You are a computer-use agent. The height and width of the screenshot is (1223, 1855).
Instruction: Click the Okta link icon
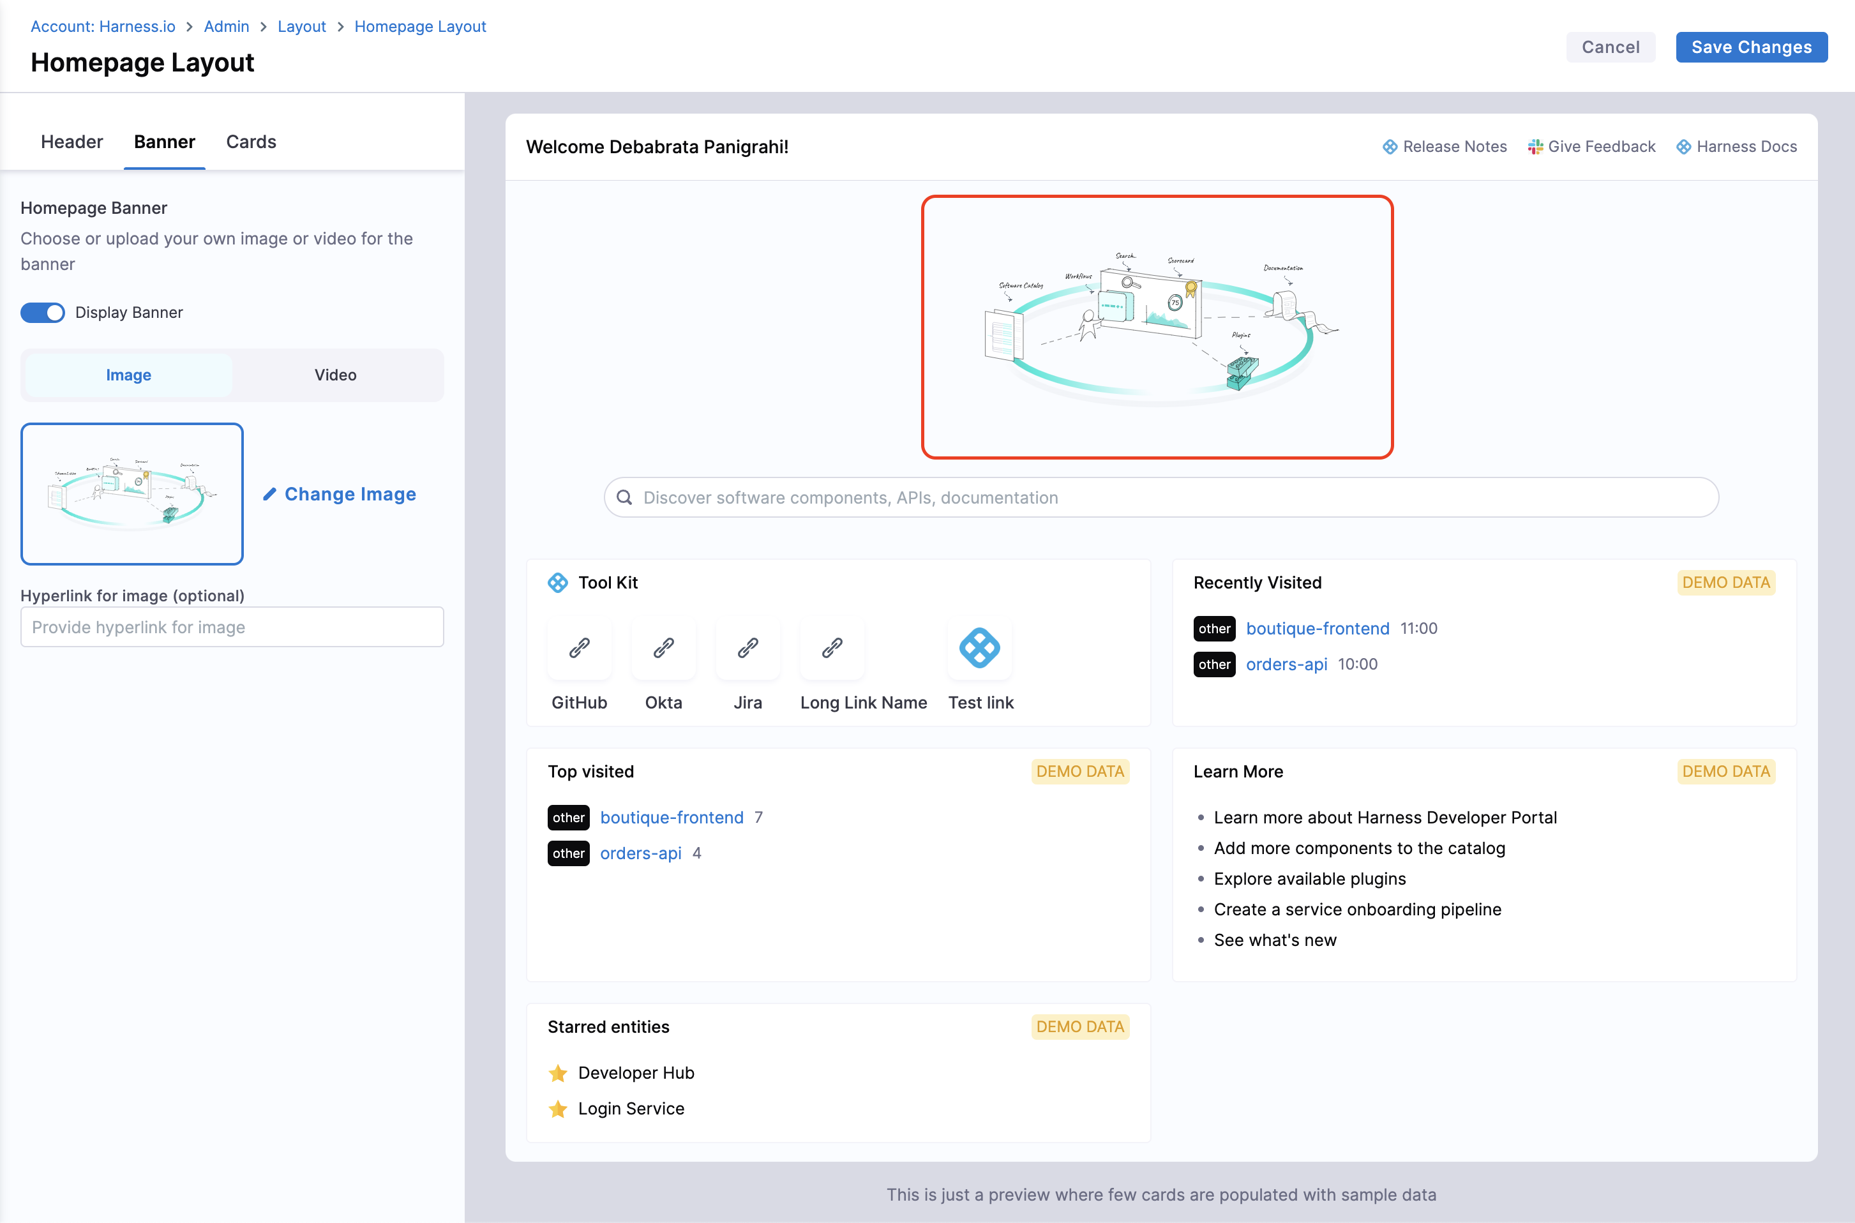(663, 647)
